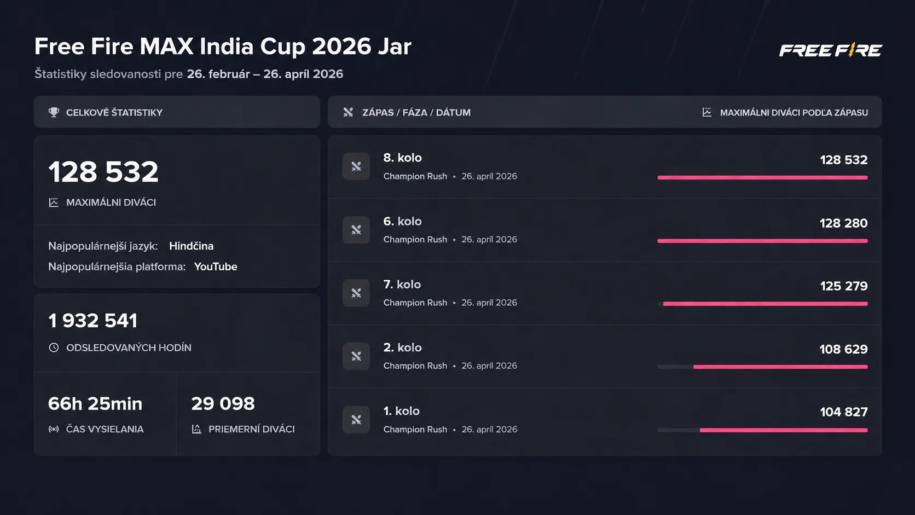Select the 6. kolo match icon
The image size is (915, 515).
pyautogui.click(x=356, y=230)
